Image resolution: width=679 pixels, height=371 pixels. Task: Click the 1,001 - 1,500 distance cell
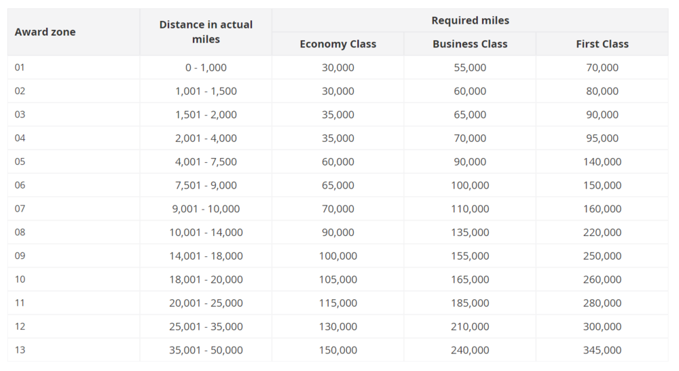[x=206, y=91]
